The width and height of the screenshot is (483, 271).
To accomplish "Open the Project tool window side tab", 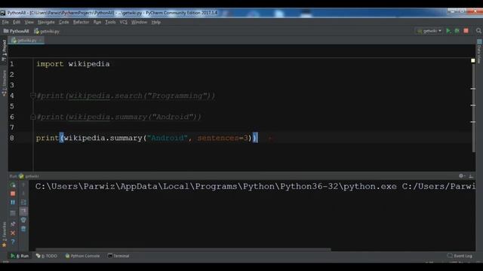I will tap(4, 50).
